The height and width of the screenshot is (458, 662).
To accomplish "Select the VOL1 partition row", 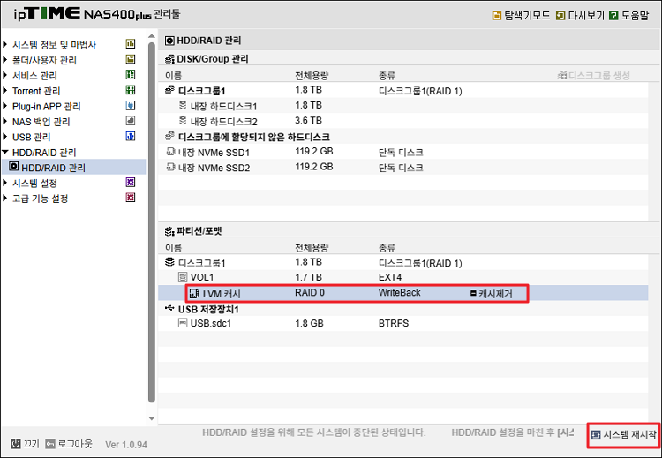I will tap(202, 277).
